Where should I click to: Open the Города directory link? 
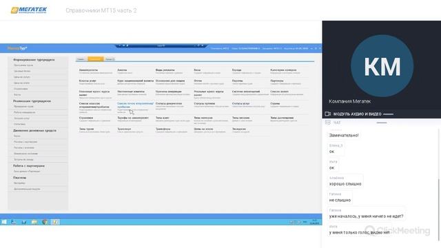pos(236,70)
